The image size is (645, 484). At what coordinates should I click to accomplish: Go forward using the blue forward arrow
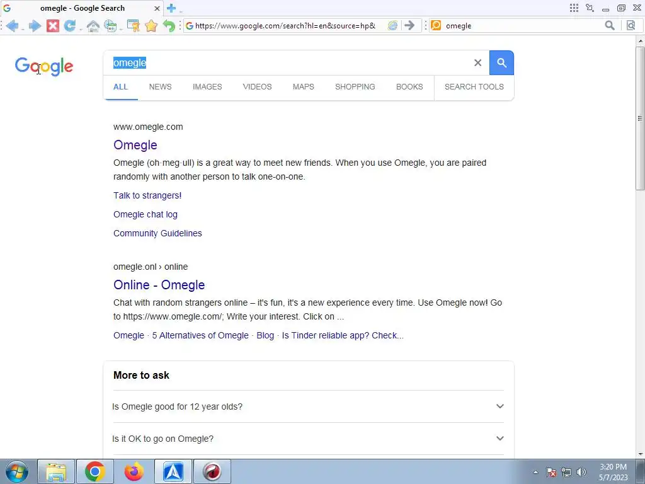click(x=35, y=26)
